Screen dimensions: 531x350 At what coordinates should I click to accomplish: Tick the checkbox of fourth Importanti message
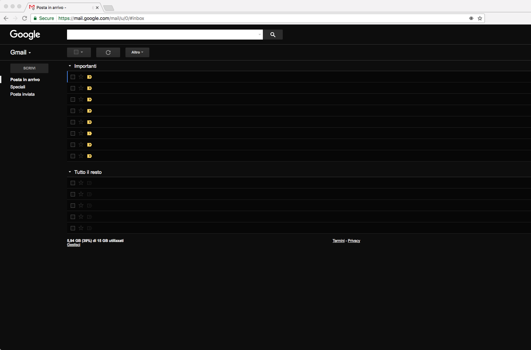tap(73, 111)
